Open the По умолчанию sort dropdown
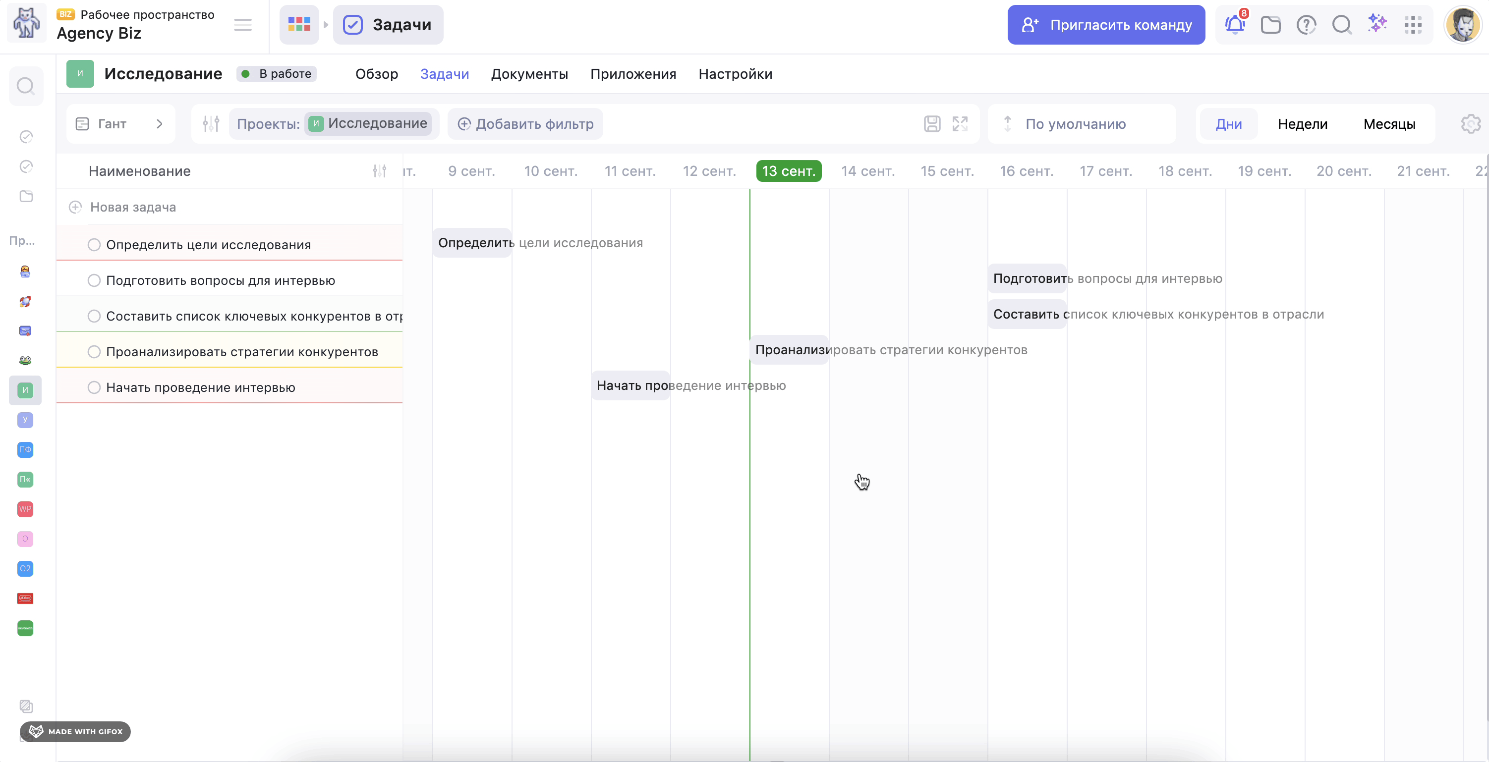 tap(1081, 124)
